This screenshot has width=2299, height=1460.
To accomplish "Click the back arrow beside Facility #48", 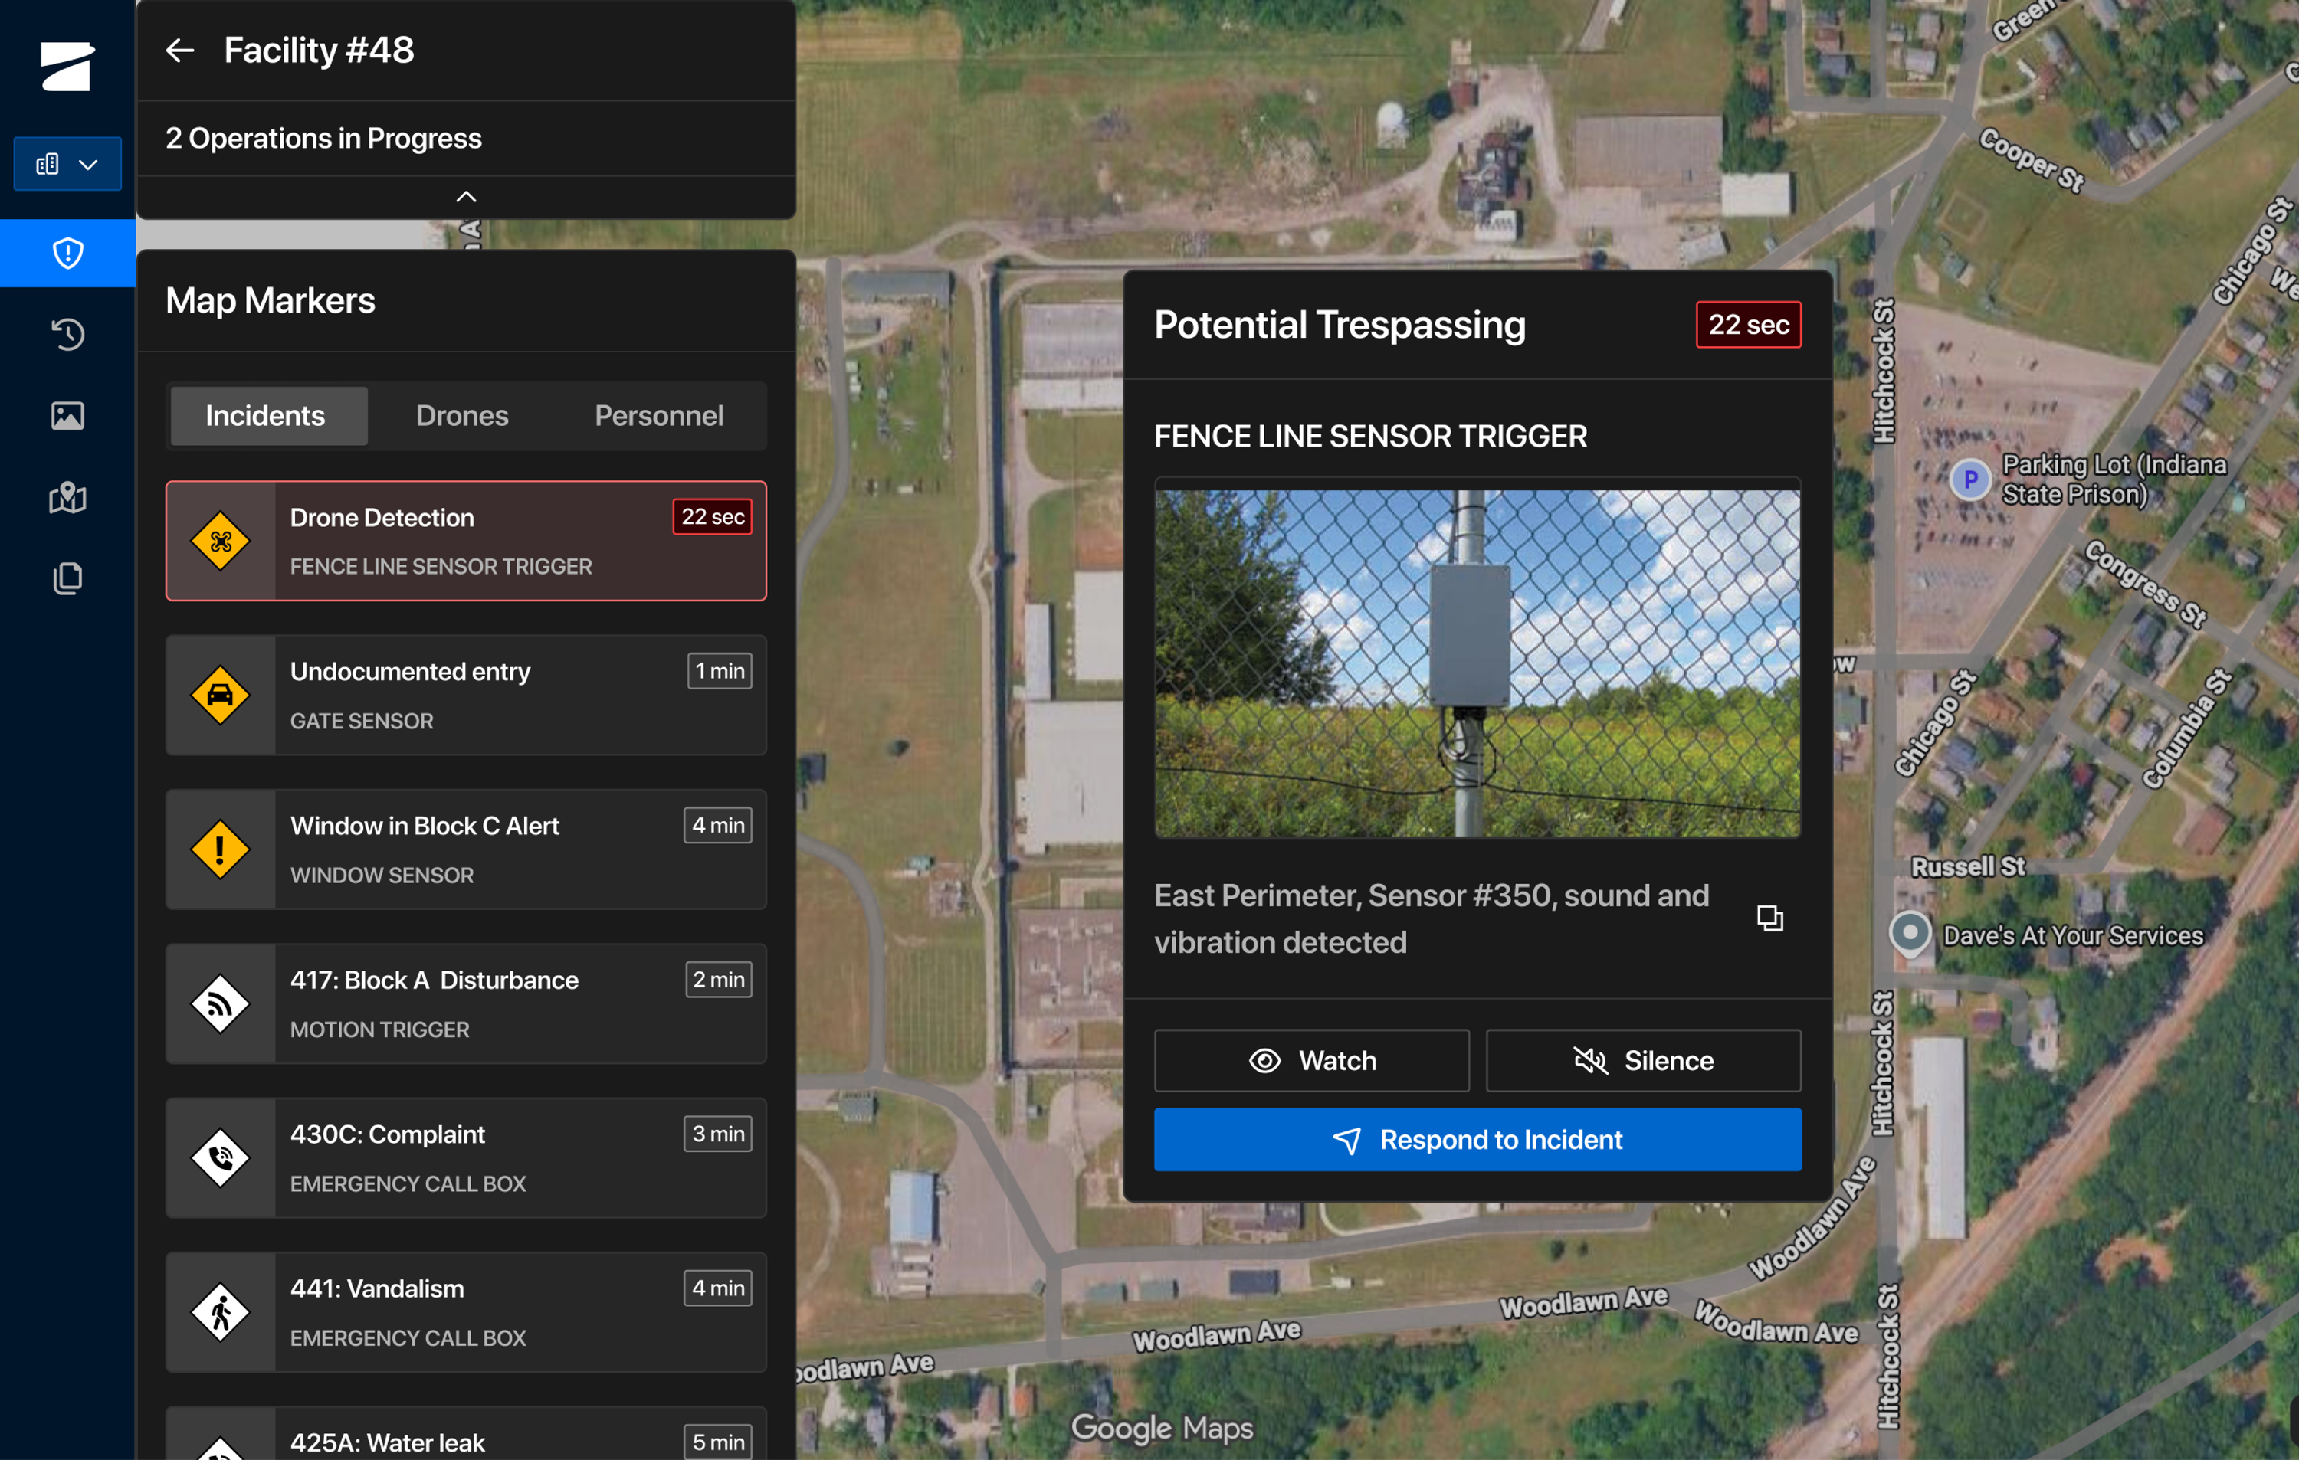I will [x=179, y=50].
